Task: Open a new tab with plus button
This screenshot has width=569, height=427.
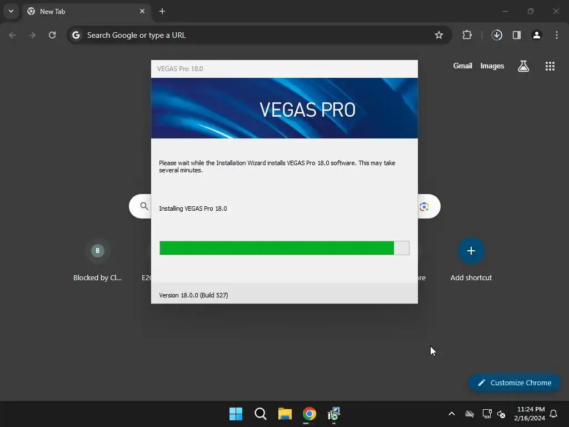Action: 162,11
